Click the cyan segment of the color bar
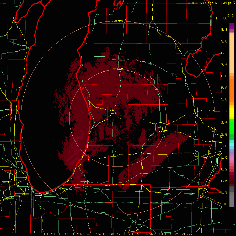 (232, 144)
